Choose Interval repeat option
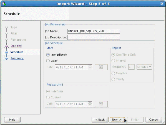 coord(119,61)
